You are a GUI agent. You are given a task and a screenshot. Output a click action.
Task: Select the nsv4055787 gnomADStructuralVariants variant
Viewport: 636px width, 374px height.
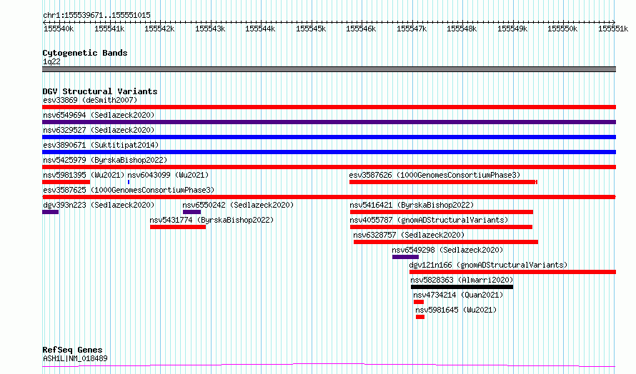tap(441, 227)
